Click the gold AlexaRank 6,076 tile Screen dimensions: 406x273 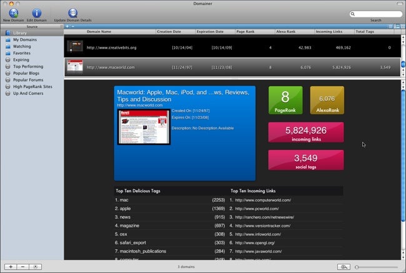pyautogui.click(x=327, y=100)
